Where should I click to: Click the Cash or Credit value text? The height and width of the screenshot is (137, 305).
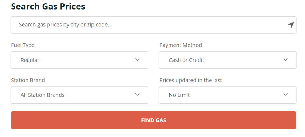[186, 60]
